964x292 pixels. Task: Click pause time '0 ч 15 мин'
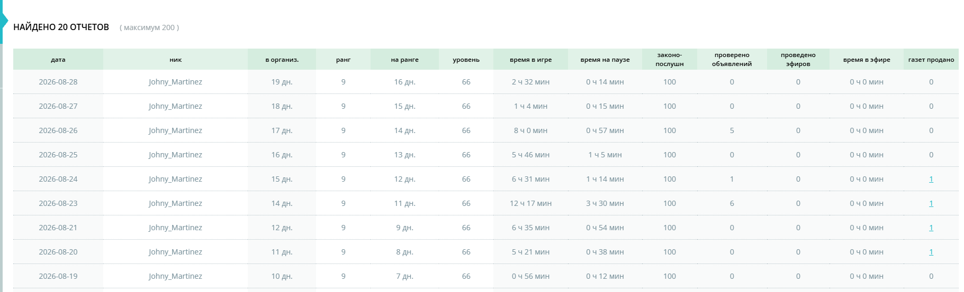(605, 106)
